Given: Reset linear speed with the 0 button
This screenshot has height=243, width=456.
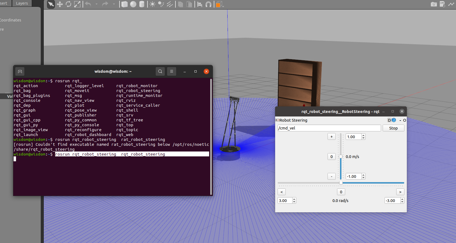Looking at the screenshot, I should tap(331, 157).
